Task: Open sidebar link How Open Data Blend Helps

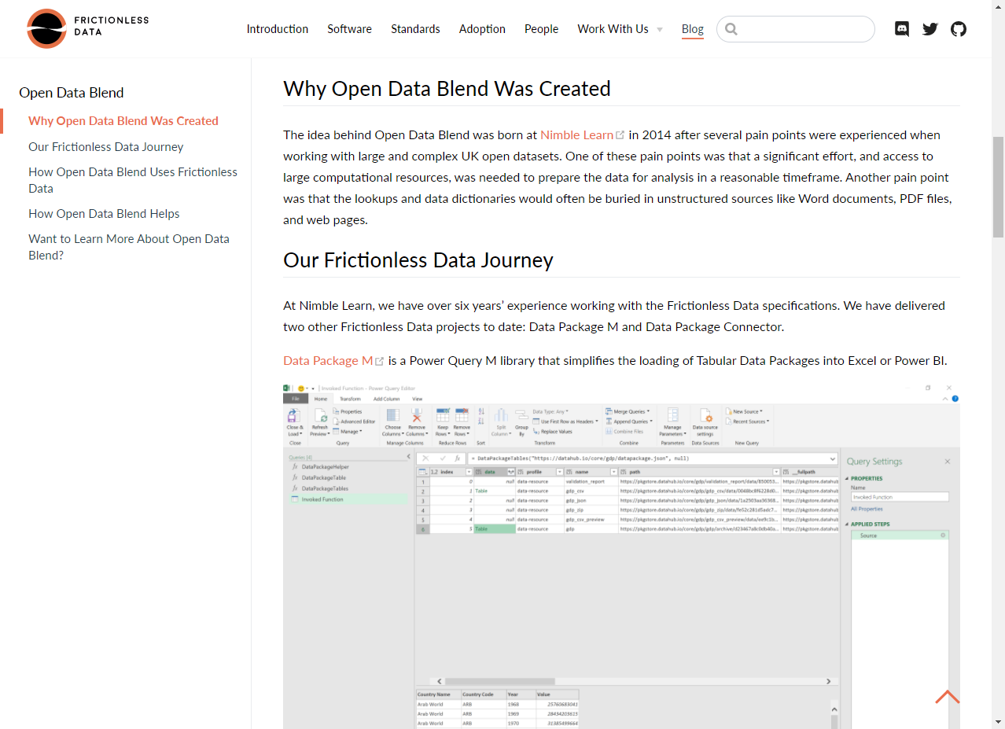Action: 104,214
